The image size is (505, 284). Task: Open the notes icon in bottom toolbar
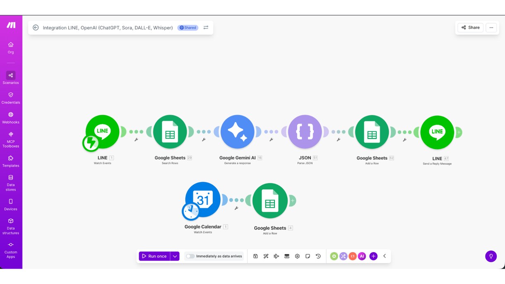(x=308, y=256)
